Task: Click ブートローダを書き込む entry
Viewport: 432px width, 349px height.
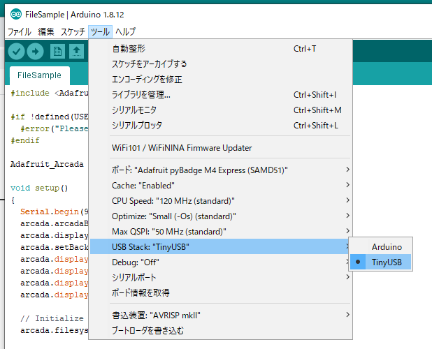Action: 147,330
